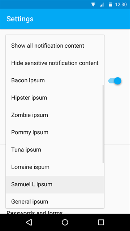130x231 pixels.
Task: Select Pommy ipsum menu entry
Action: 55,132
